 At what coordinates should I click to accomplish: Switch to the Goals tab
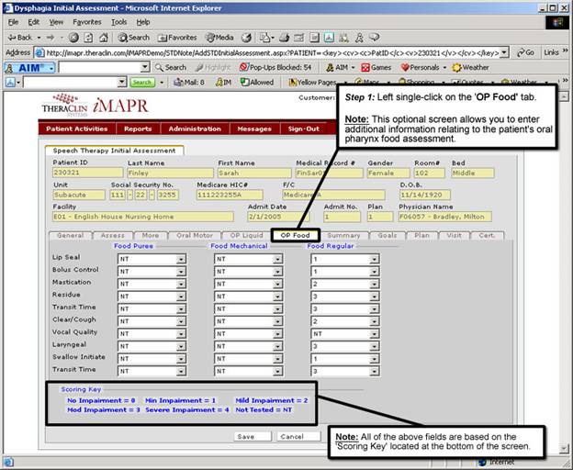tap(388, 236)
